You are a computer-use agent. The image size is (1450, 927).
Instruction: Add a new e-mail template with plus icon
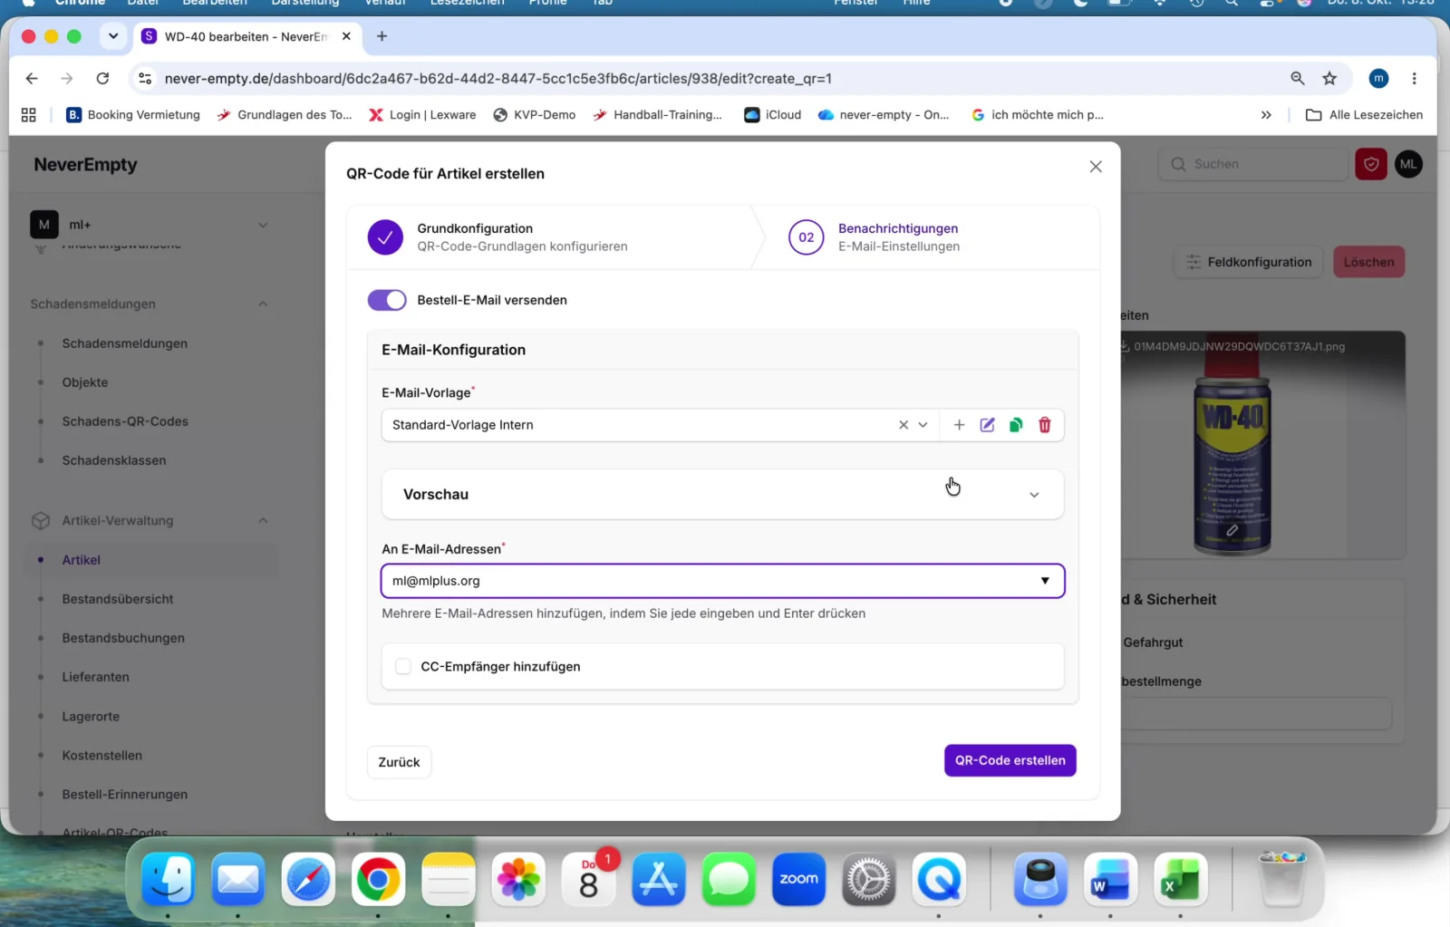coord(959,425)
